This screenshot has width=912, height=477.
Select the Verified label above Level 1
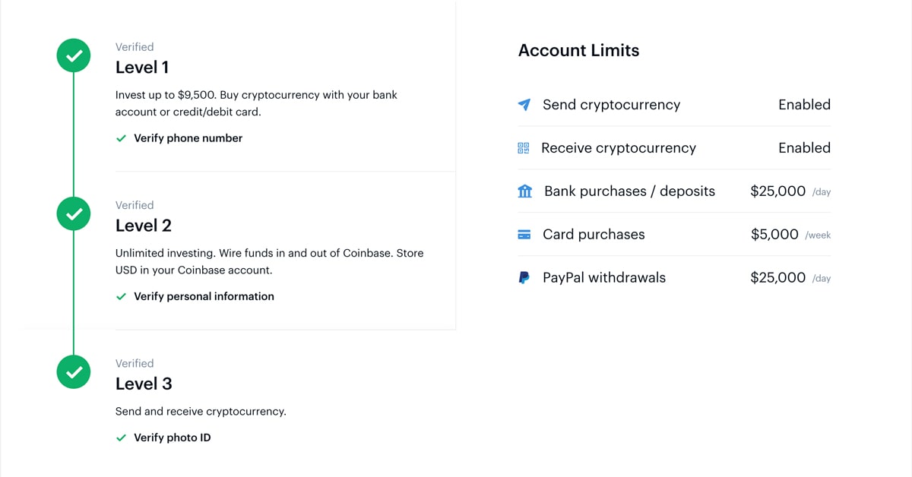coord(135,46)
